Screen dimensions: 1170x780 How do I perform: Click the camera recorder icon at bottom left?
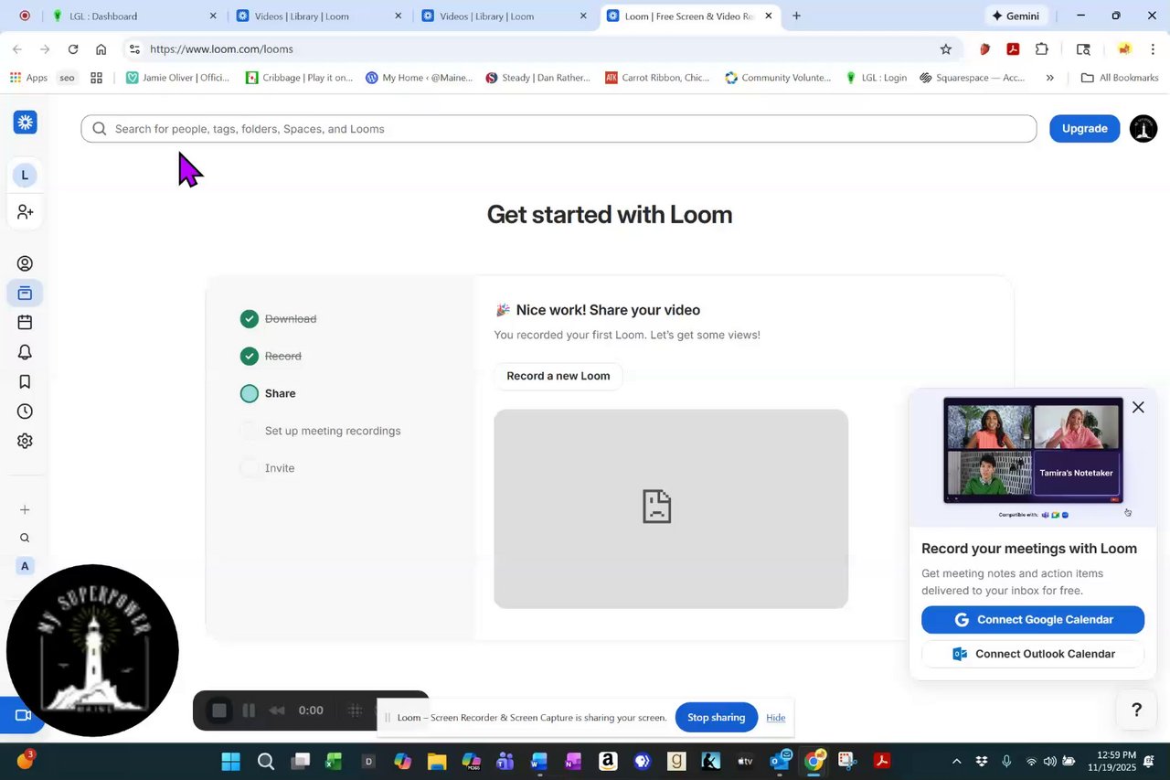coord(22,715)
